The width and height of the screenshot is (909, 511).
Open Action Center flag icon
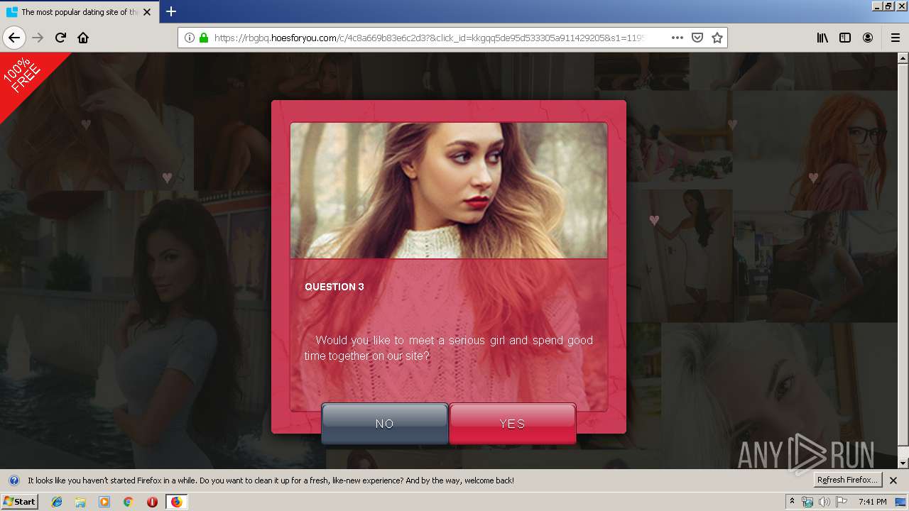[842, 502]
